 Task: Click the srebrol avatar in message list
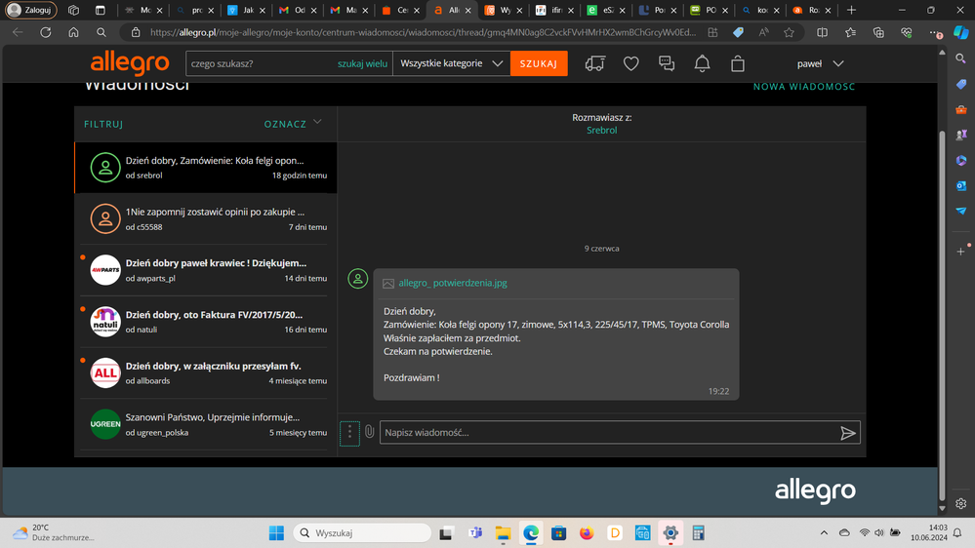pyautogui.click(x=105, y=168)
